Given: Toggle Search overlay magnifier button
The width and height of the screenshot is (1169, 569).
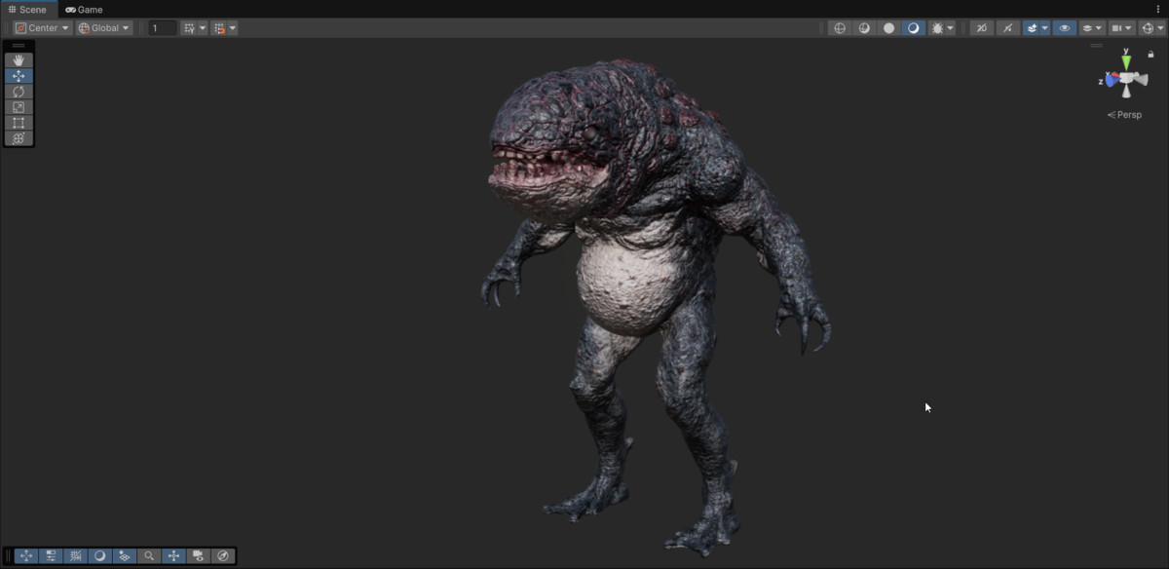Looking at the screenshot, I should click(x=149, y=556).
